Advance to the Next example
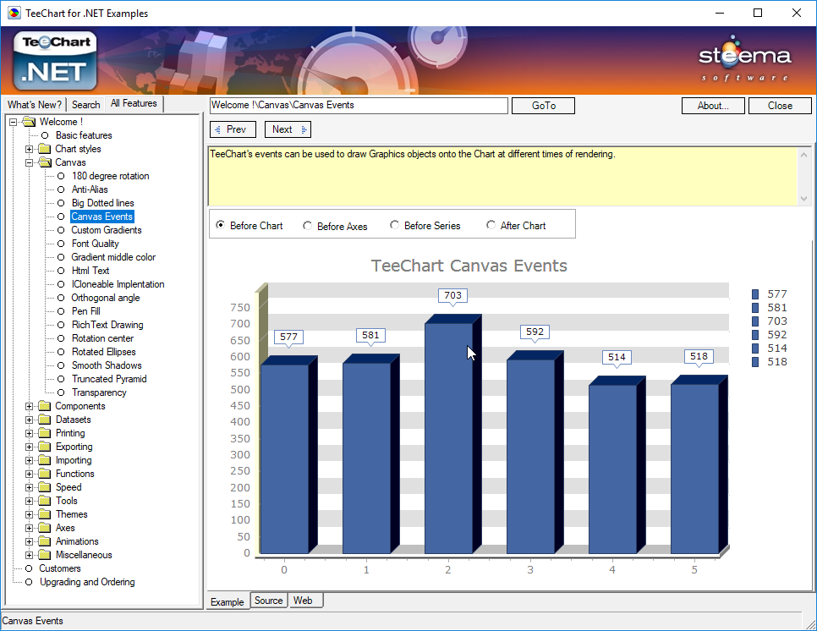Screen dimensions: 817x631 click(288, 129)
